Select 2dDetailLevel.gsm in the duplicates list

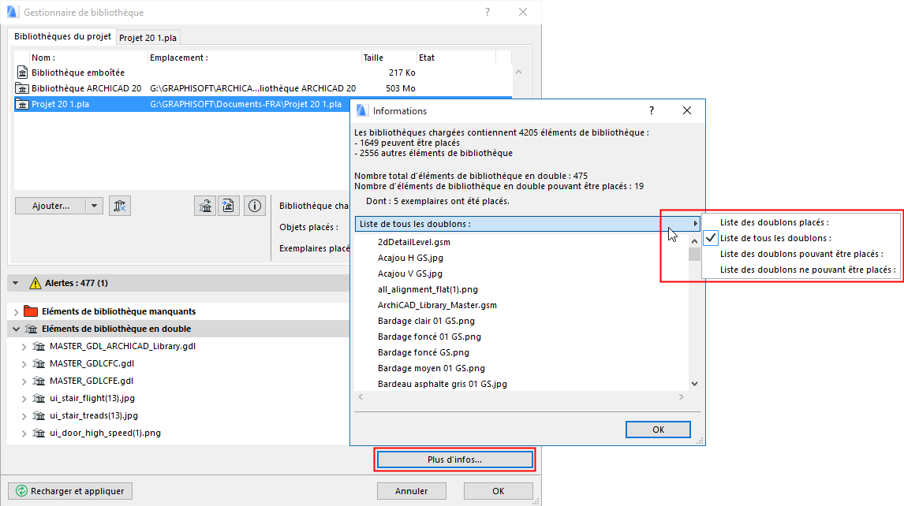[x=414, y=242]
